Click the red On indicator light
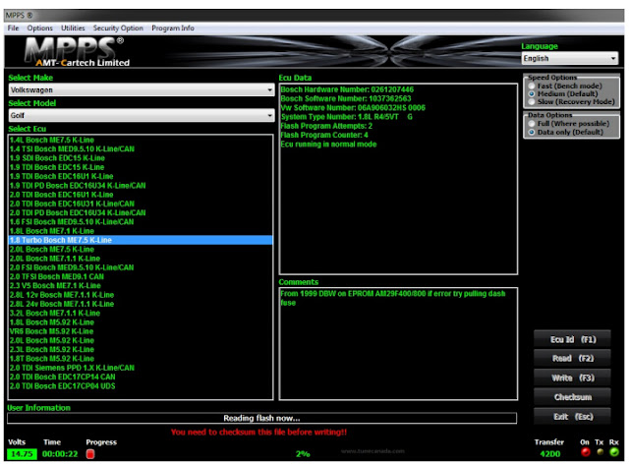 [x=586, y=452]
